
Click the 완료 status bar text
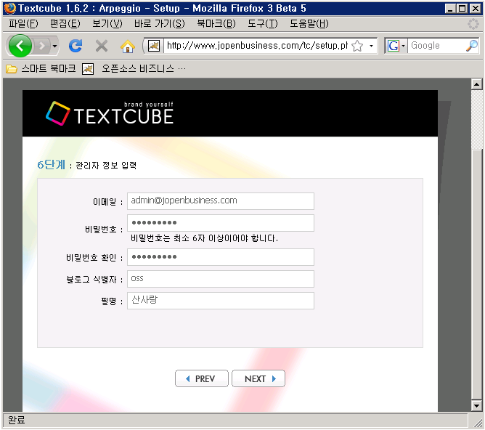point(16,420)
